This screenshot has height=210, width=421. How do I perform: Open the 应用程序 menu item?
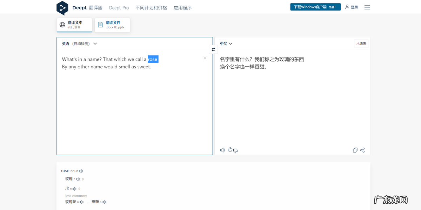[x=182, y=7]
